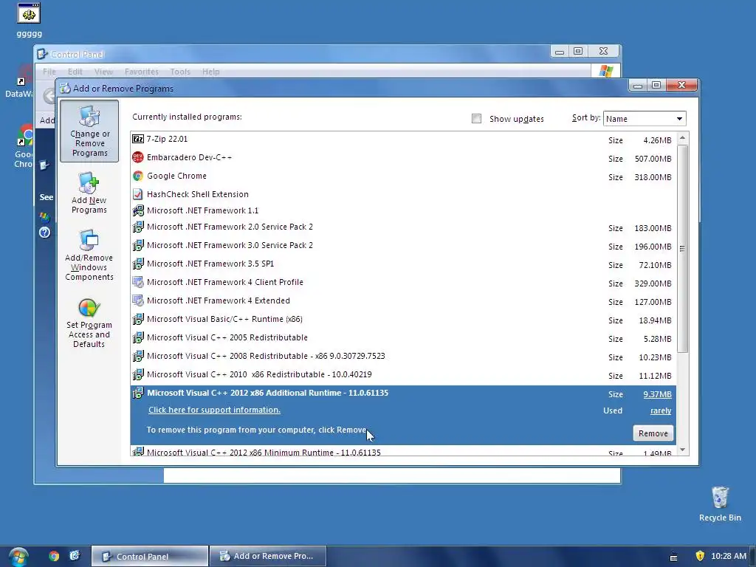
Task: Click the Google Chrome icon in program list
Action: pyautogui.click(x=138, y=176)
